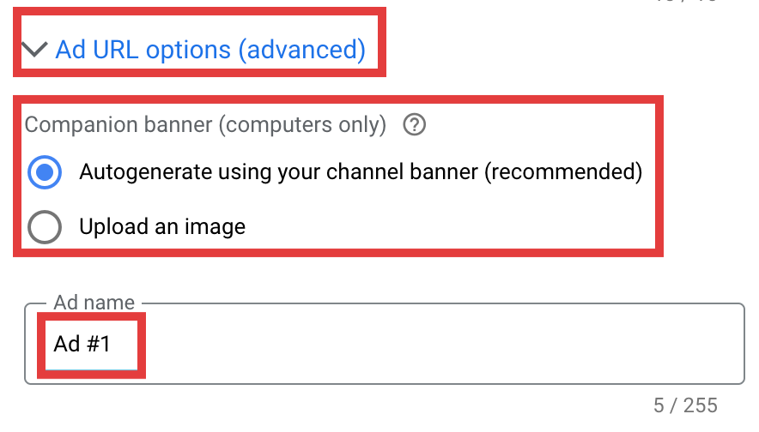Click the words 'Ad URL options'
The width and height of the screenshot is (759, 432).
(x=143, y=50)
